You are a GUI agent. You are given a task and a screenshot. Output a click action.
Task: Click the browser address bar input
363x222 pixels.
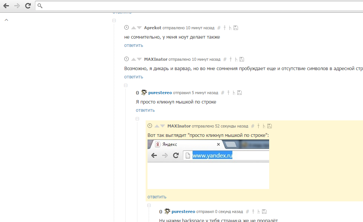coord(199,6)
